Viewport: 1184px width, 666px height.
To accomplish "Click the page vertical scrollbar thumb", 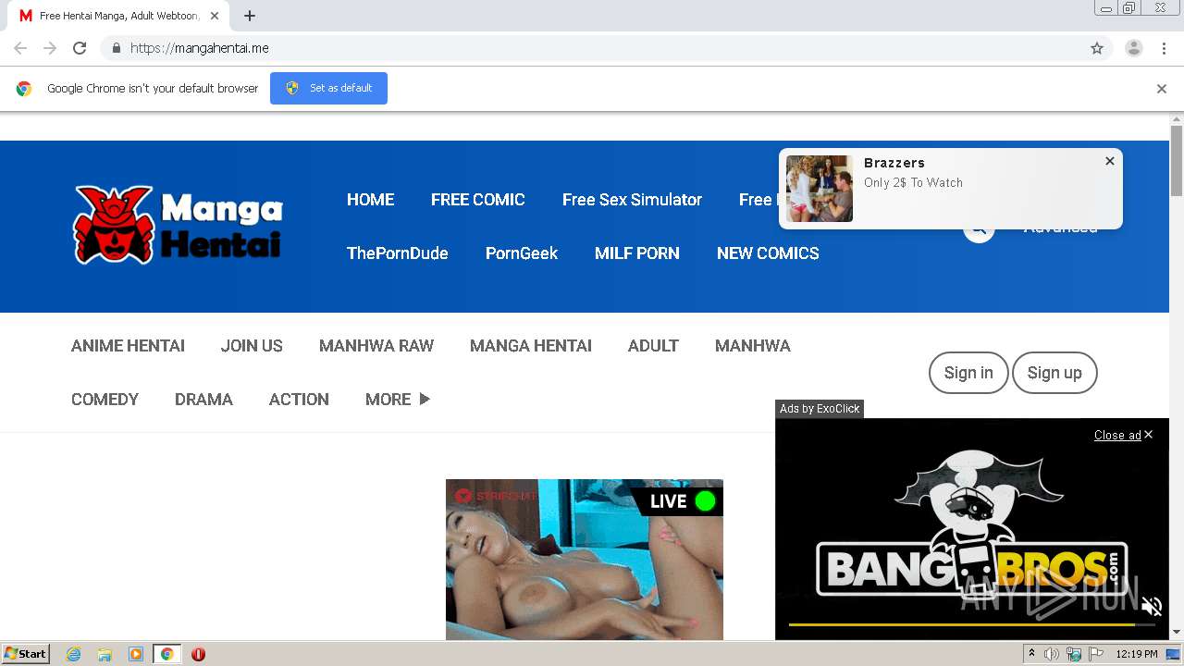I will pos(1177,160).
